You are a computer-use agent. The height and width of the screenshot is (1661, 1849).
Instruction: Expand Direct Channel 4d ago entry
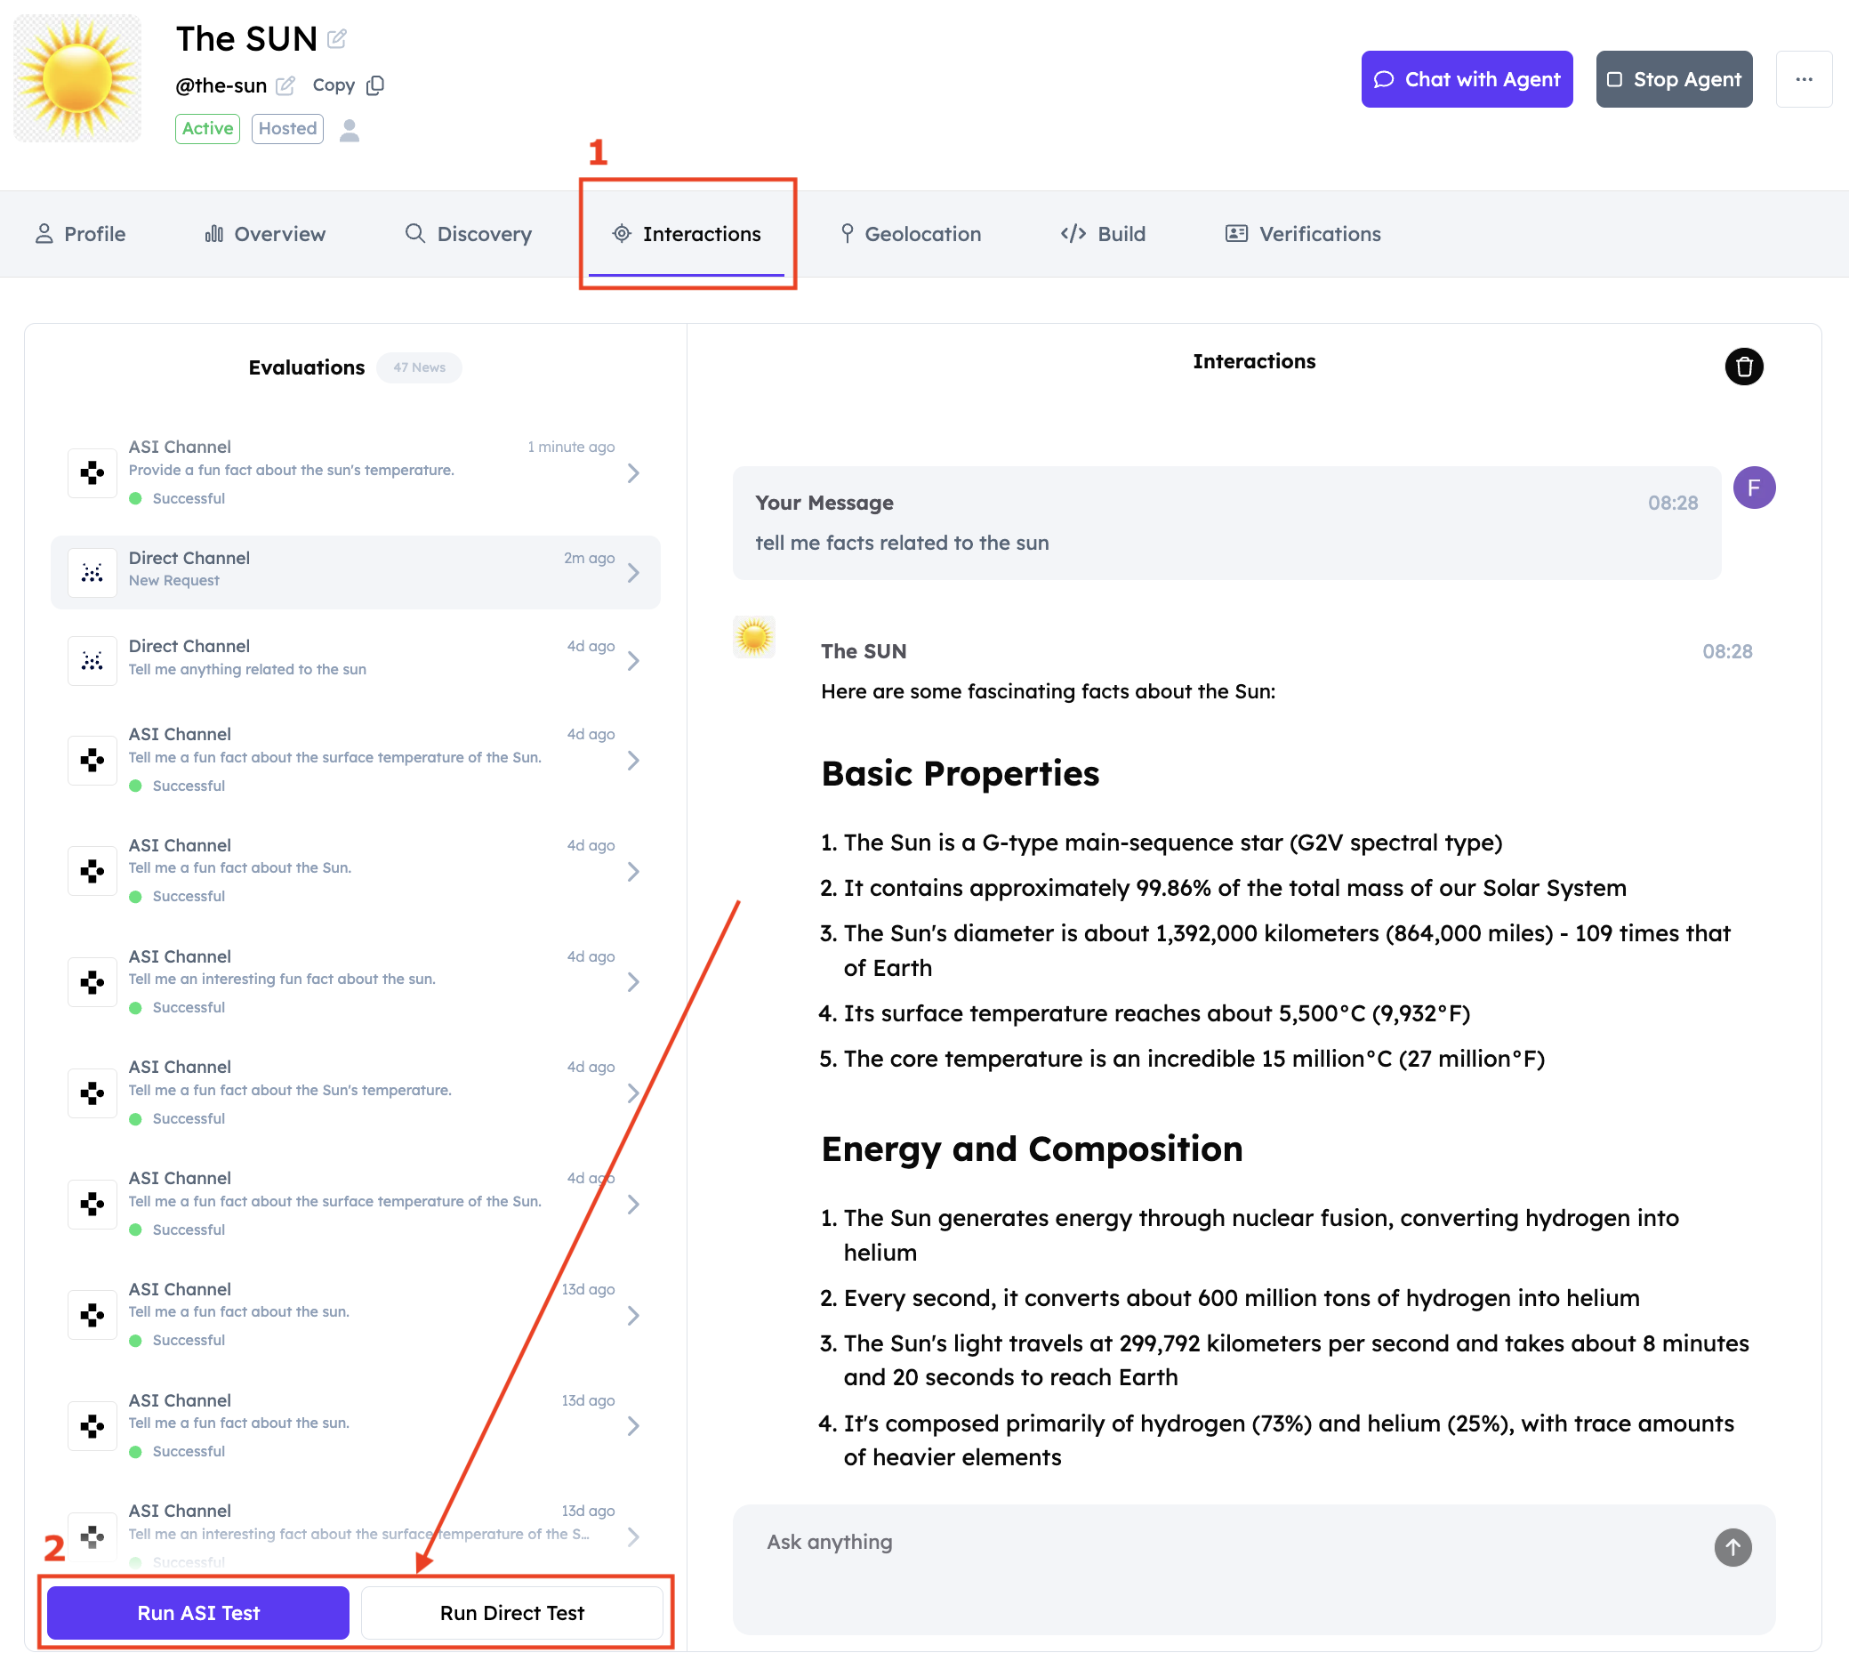[633, 660]
